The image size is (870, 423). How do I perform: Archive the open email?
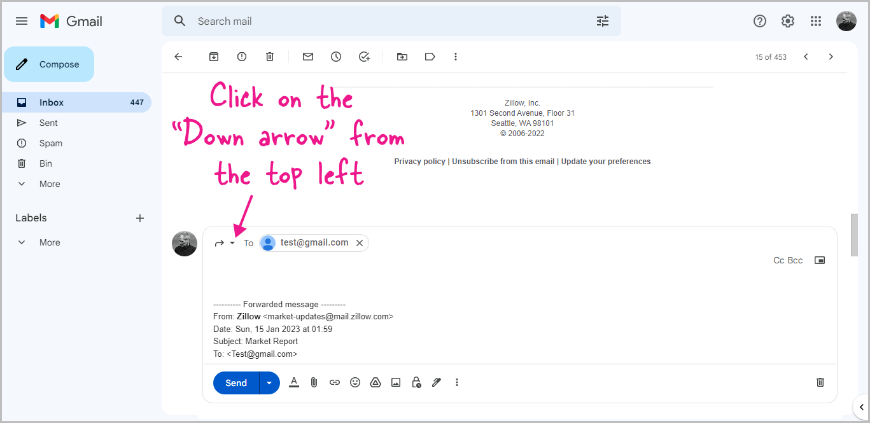tap(213, 57)
